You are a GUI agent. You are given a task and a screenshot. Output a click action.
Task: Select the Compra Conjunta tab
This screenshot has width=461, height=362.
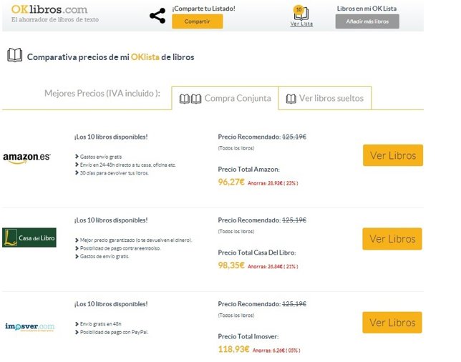tap(225, 98)
